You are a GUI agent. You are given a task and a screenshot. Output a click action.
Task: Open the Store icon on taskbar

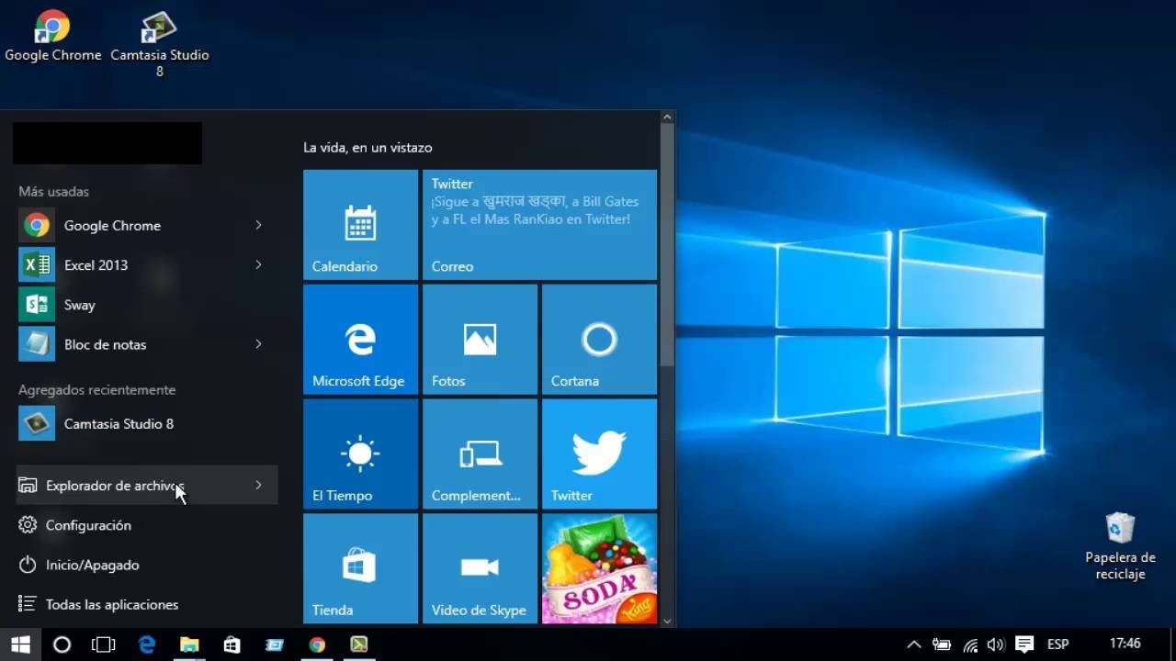click(x=232, y=644)
